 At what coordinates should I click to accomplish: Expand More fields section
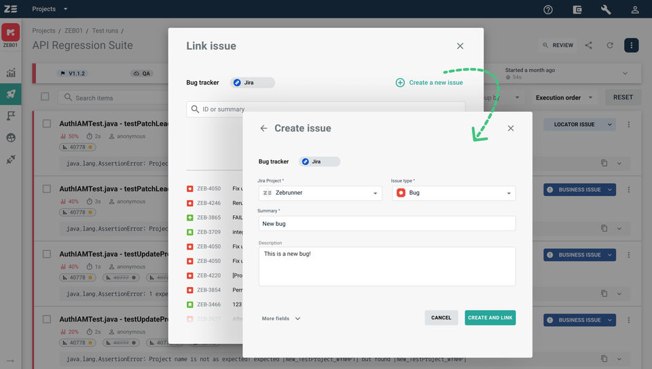point(281,318)
